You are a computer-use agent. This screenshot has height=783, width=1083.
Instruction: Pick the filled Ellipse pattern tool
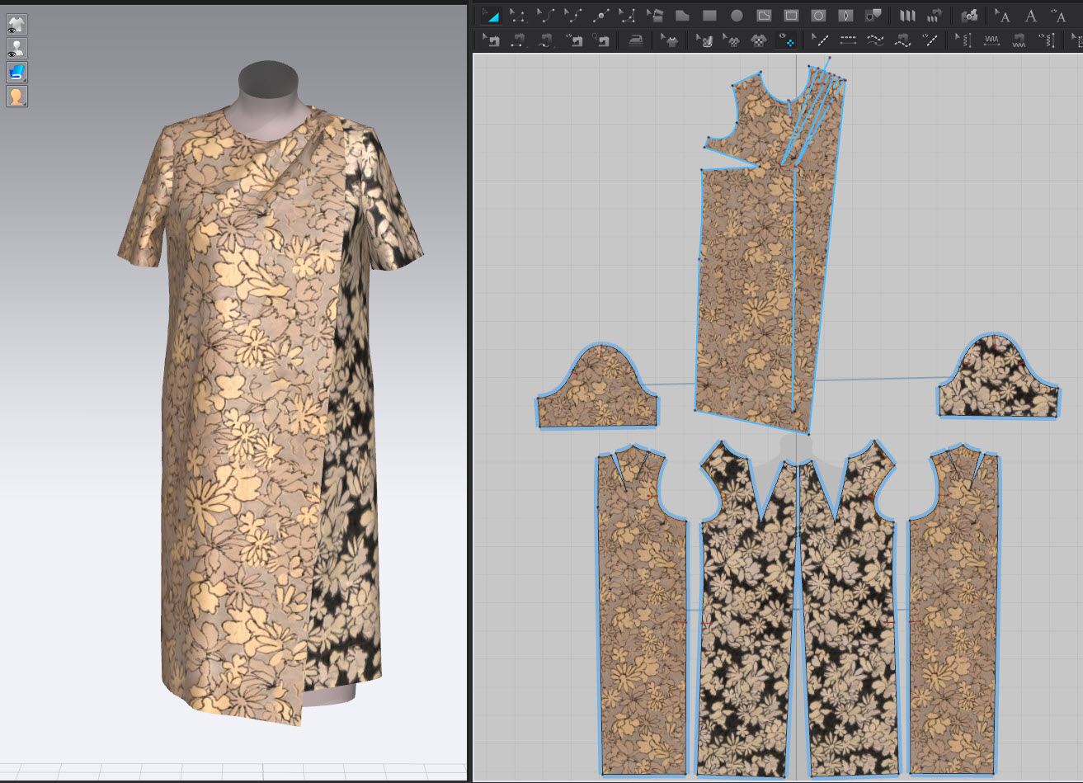(737, 16)
